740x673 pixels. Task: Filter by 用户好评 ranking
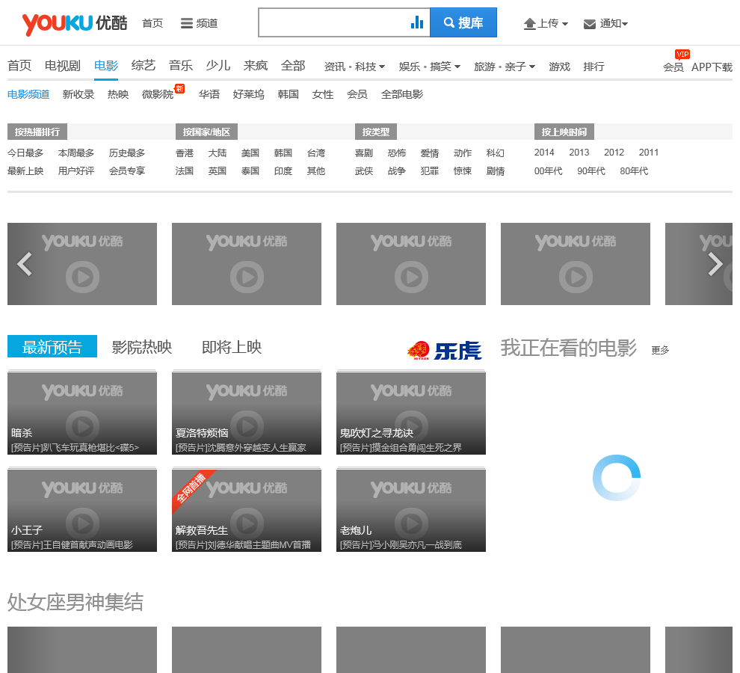(76, 171)
